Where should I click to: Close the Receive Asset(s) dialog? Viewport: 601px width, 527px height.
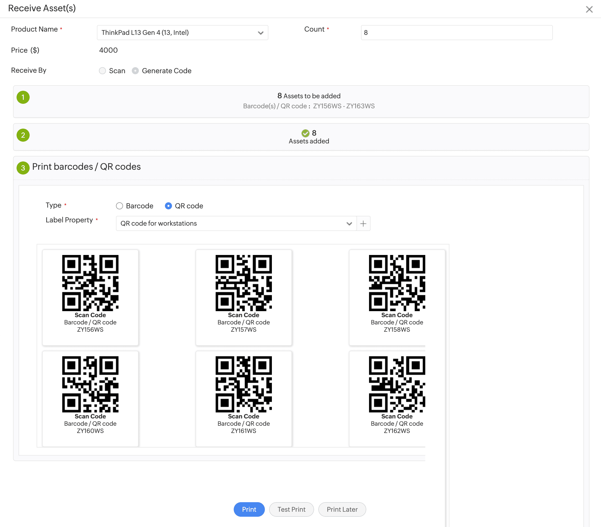[589, 9]
